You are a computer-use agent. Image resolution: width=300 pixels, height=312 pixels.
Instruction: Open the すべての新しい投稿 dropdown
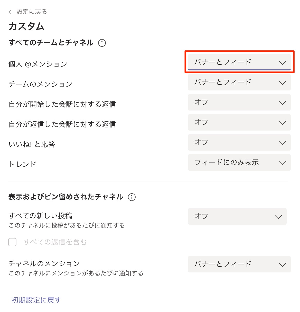(237, 216)
